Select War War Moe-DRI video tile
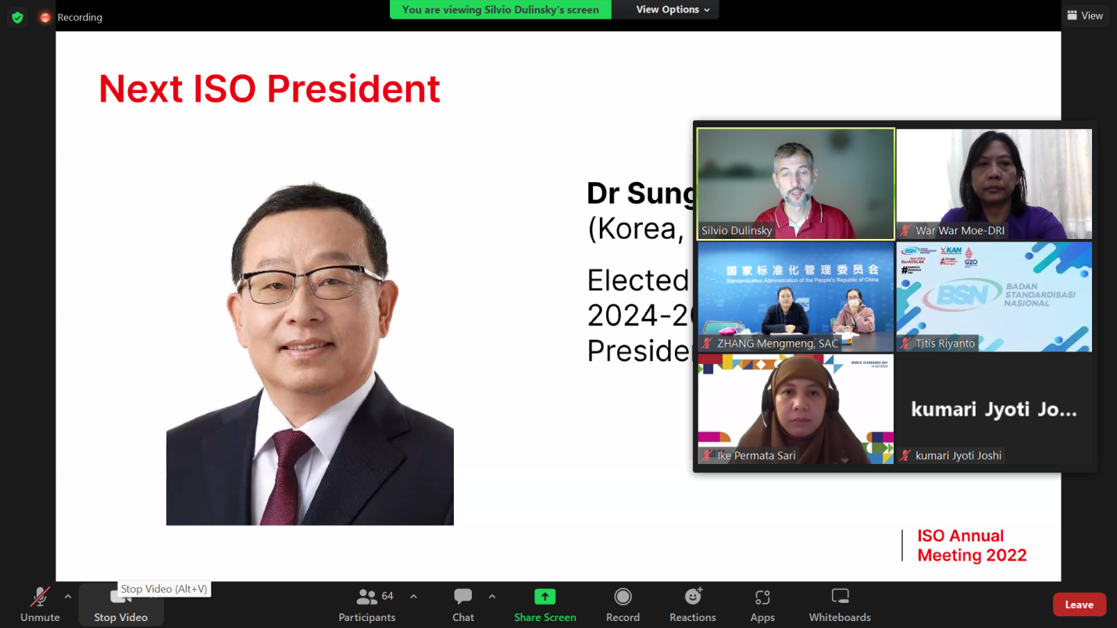Screen dimensions: 1117x628 click(994, 184)
